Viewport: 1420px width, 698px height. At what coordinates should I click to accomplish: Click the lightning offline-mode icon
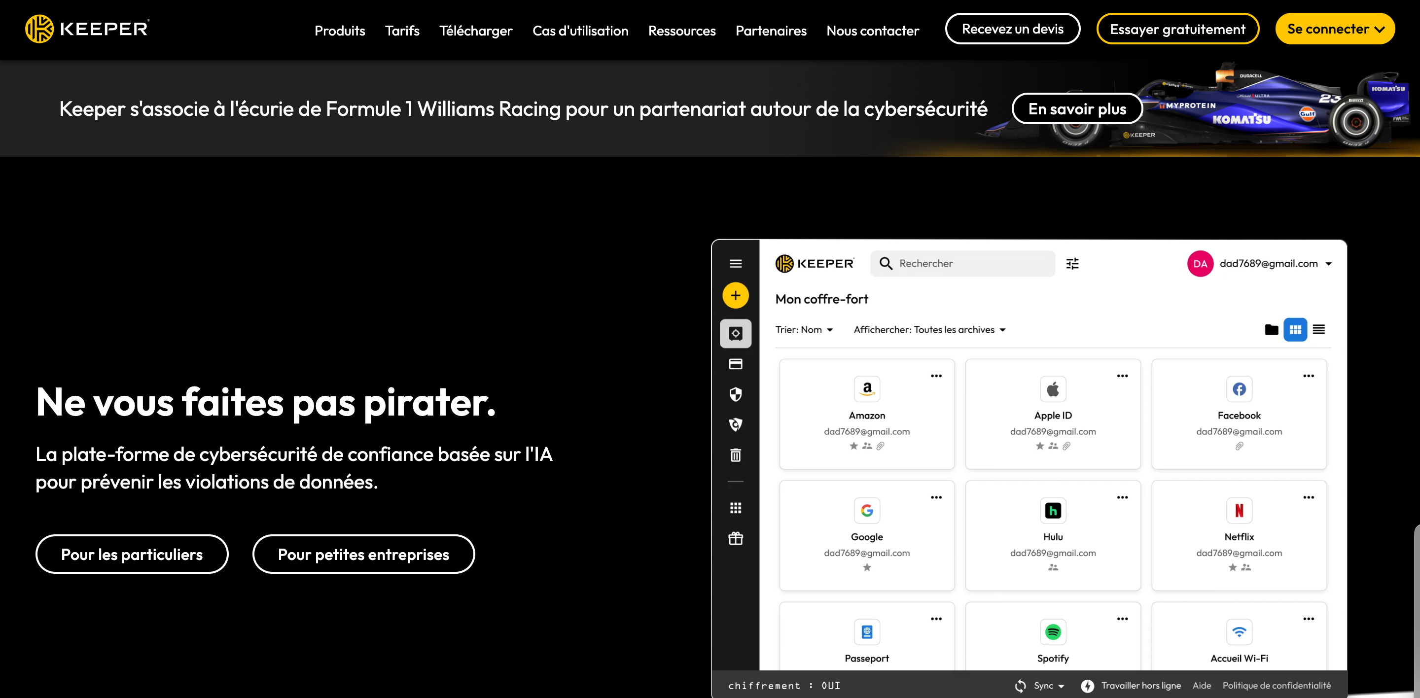click(1087, 686)
